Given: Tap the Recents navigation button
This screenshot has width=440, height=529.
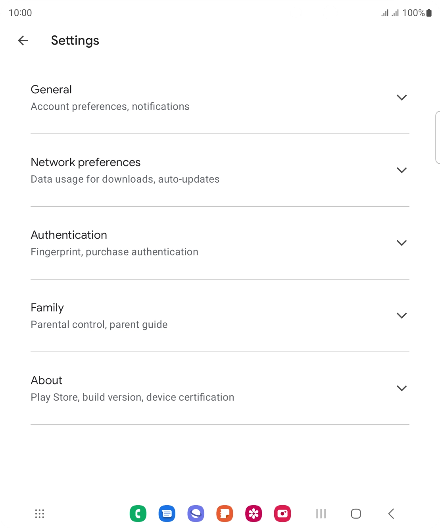Looking at the screenshot, I should tap(321, 514).
